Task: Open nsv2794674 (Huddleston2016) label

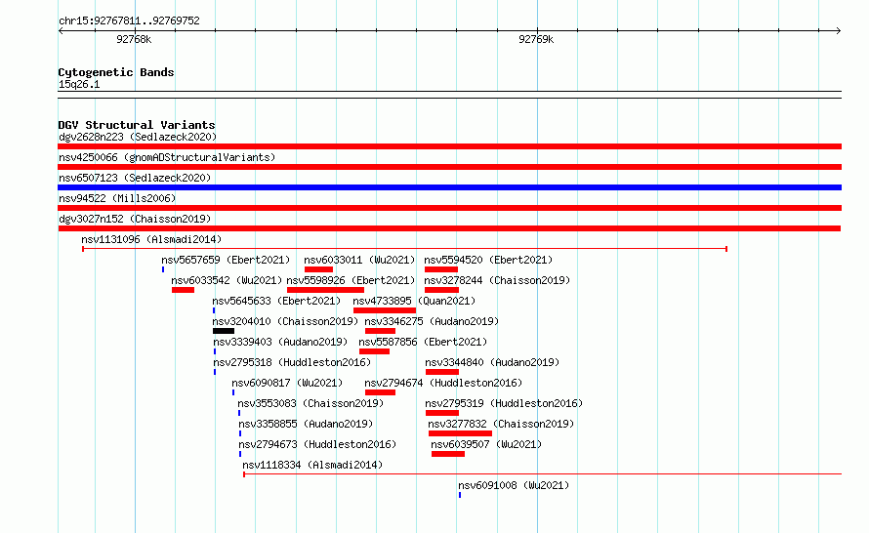Action: tap(443, 383)
